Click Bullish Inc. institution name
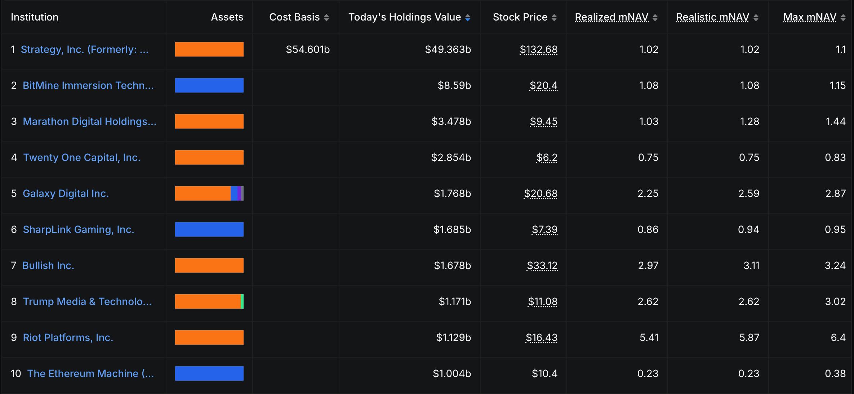This screenshot has height=394, width=854. coord(48,265)
